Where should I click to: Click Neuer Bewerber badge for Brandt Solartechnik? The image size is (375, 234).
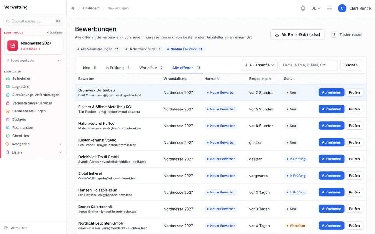tap(221, 209)
